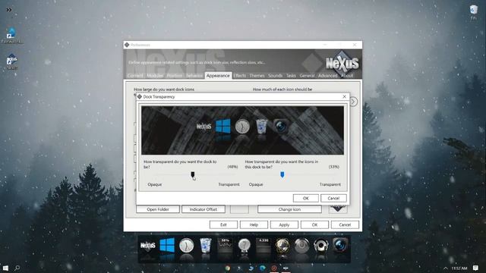This screenshot has height=273, width=486.
Task: Click Apply in the Preferences window
Action: [x=284, y=224]
